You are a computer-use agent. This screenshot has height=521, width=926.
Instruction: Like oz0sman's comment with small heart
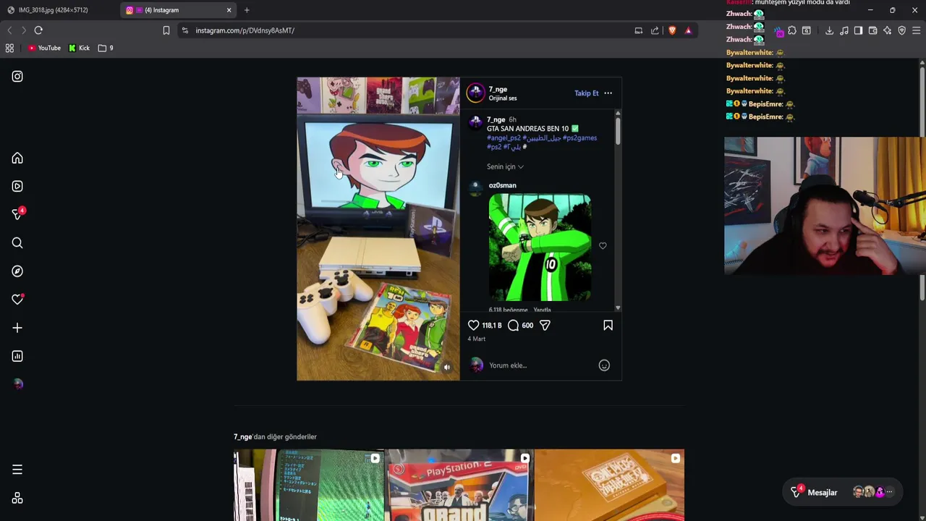603,246
